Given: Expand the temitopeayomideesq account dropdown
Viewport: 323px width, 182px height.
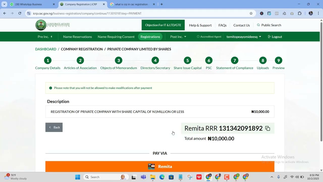Looking at the screenshot, I should click(244, 37).
